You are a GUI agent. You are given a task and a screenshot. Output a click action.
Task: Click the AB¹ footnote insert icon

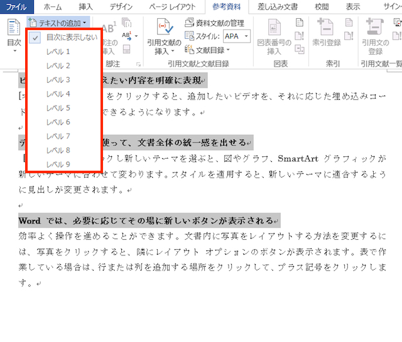point(109,28)
